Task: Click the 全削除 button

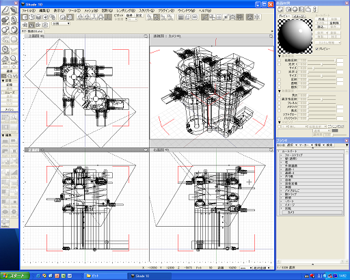Action: click(334, 23)
